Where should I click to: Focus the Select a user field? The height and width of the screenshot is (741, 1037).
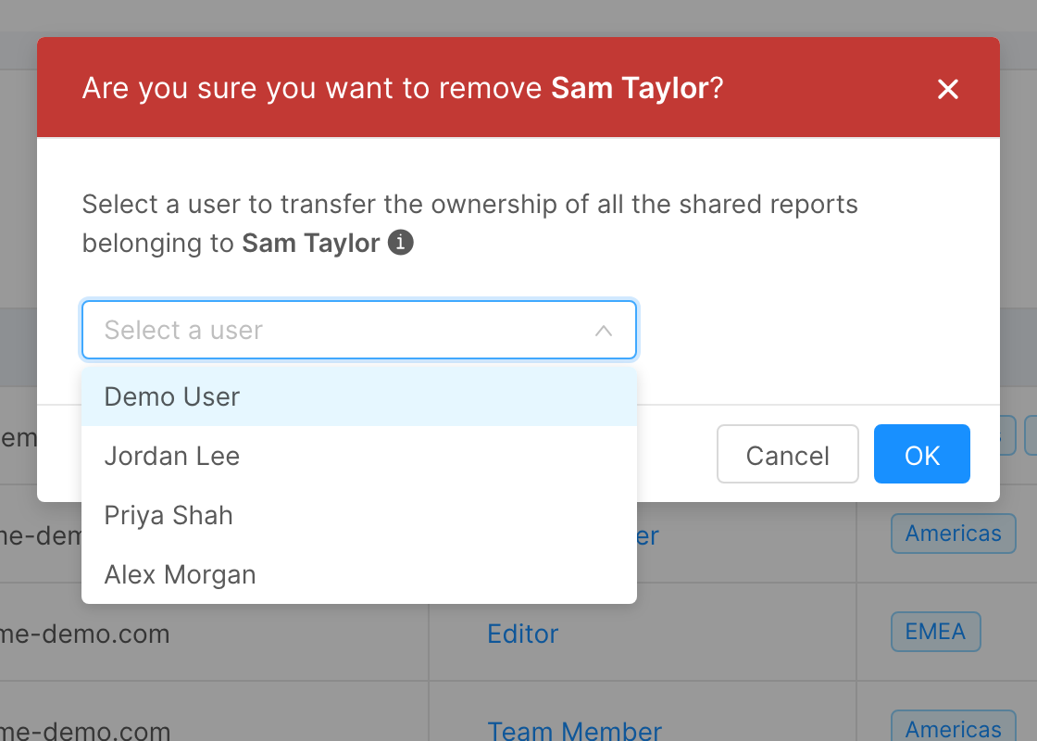click(359, 330)
